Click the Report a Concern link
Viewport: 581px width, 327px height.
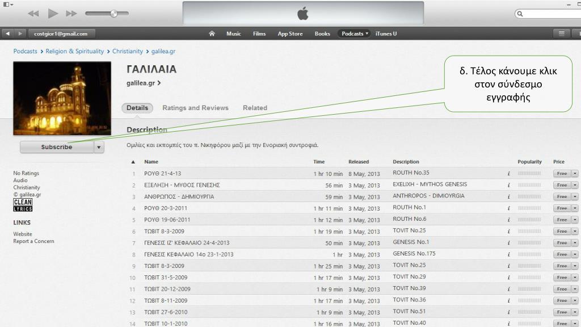(x=33, y=241)
